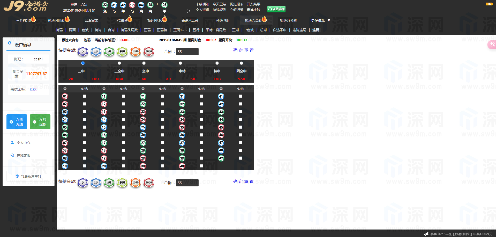Click the top 5 quick-amount chip
The height and width of the screenshot is (237, 496).
click(83, 51)
